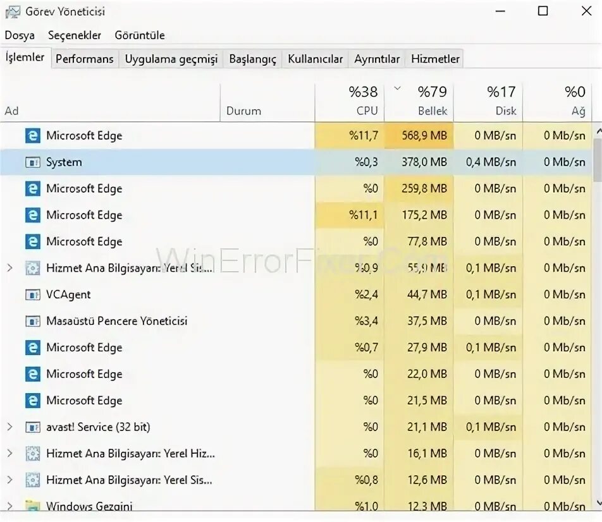This screenshot has width=602, height=522.
Task: Click the scrollbar down arrow
Action: pos(598,502)
